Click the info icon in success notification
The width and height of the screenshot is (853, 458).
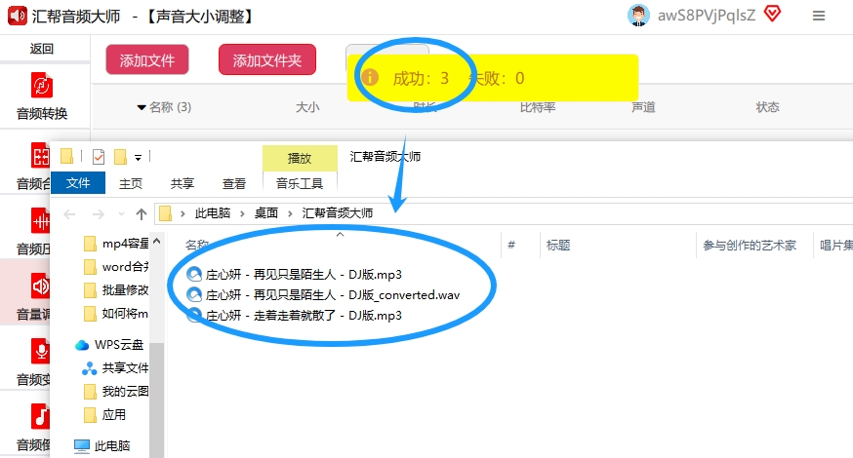coord(370,77)
